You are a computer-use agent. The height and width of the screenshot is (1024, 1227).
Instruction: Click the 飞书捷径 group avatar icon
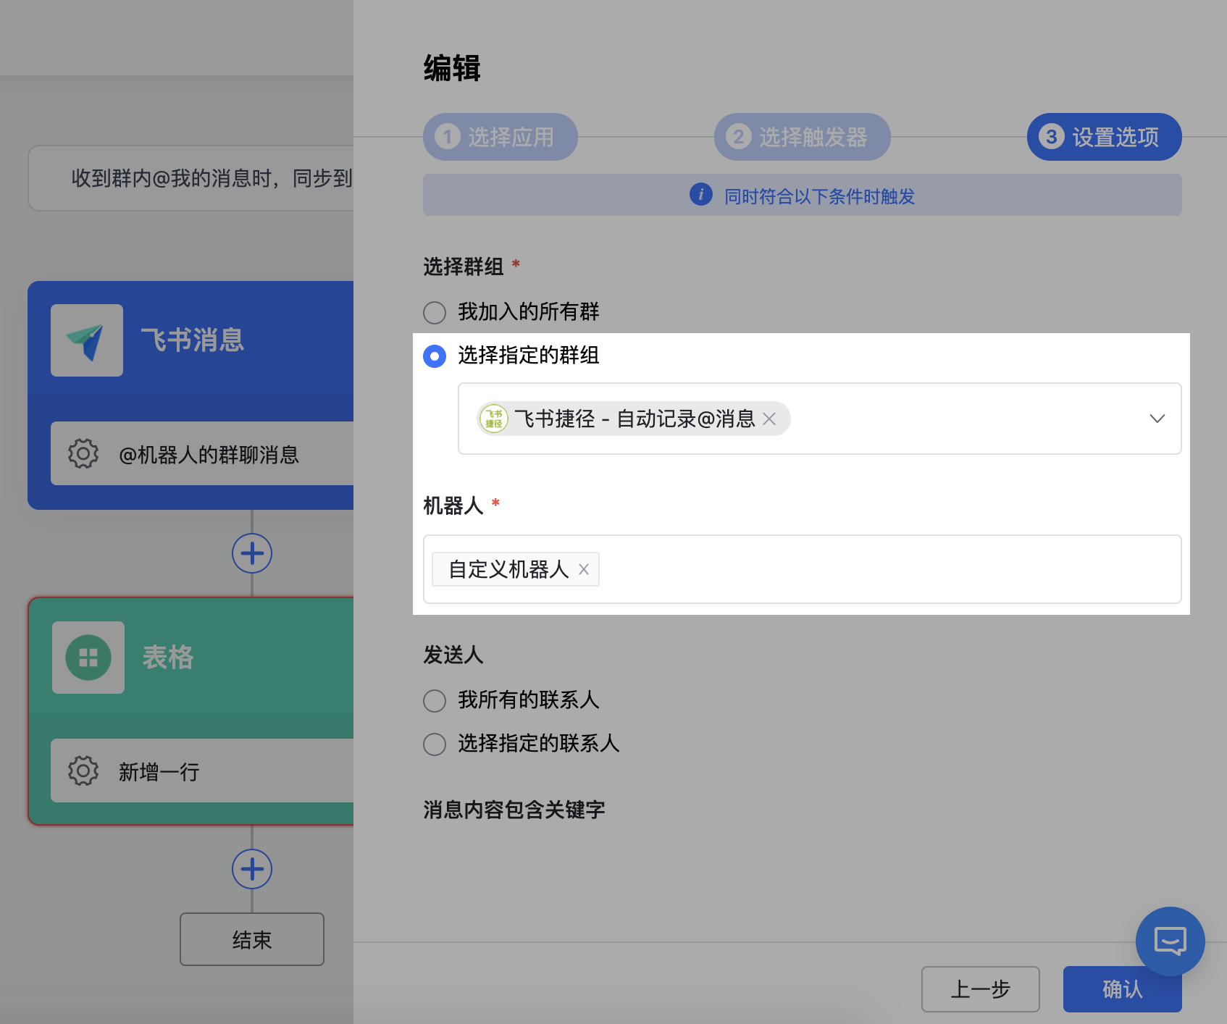(494, 419)
